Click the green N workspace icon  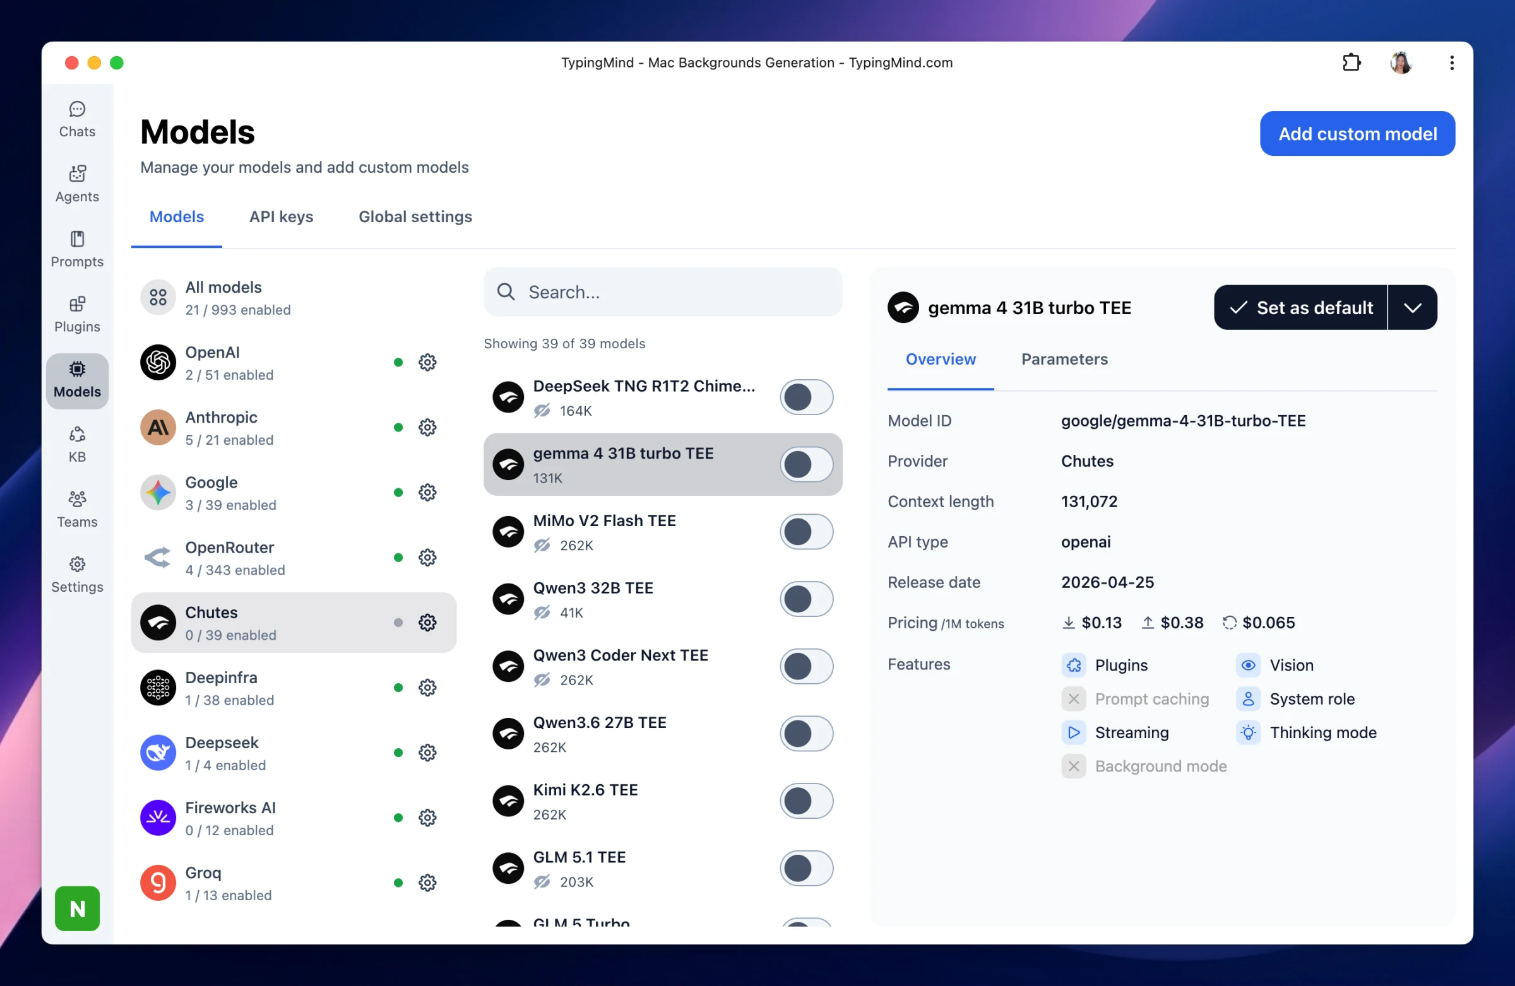tap(77, 908)
